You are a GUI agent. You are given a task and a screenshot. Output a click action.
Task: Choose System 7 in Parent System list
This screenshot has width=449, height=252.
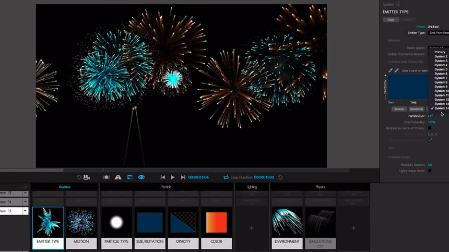coord(441,78)
